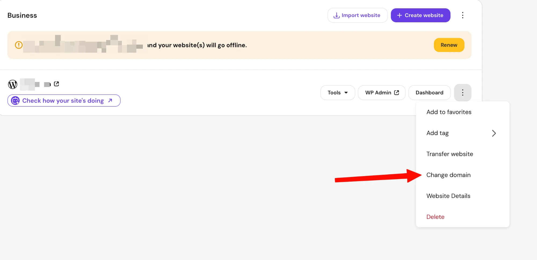Click the orange warning alert icon
537x260 pixels.
19,45
